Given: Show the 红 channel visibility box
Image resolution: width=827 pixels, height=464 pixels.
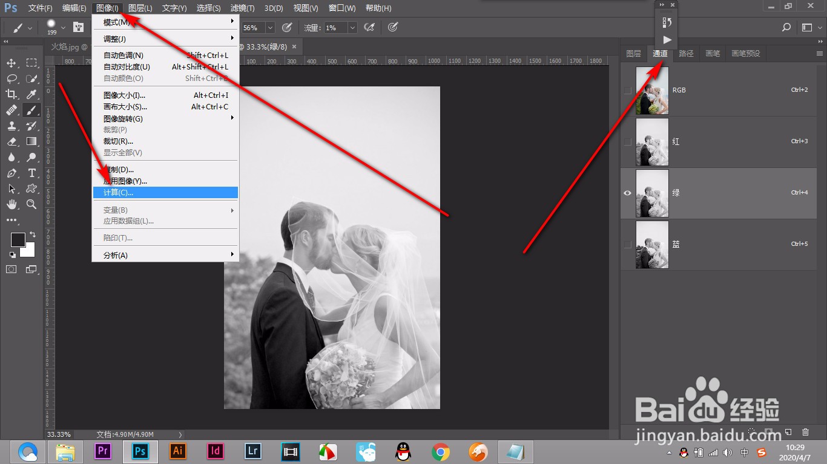Looking at the screenshot, I should (628, 142).
